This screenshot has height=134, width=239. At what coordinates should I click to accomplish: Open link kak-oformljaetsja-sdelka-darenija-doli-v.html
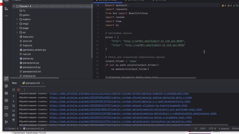coord(121,98)
